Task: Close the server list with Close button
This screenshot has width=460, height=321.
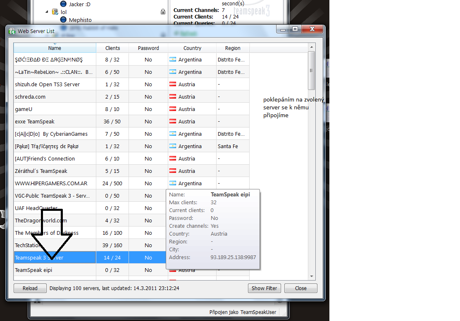Action: [x=300, y=288]
